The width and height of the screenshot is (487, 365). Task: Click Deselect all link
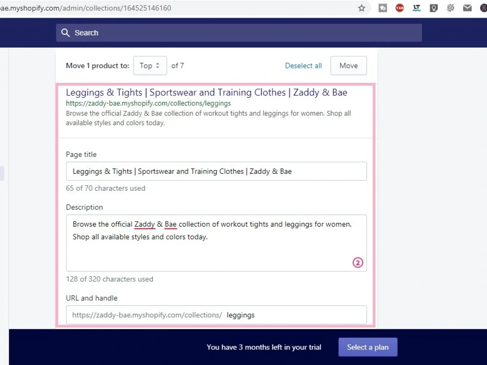pyautogui.click(x=303, y=66)
